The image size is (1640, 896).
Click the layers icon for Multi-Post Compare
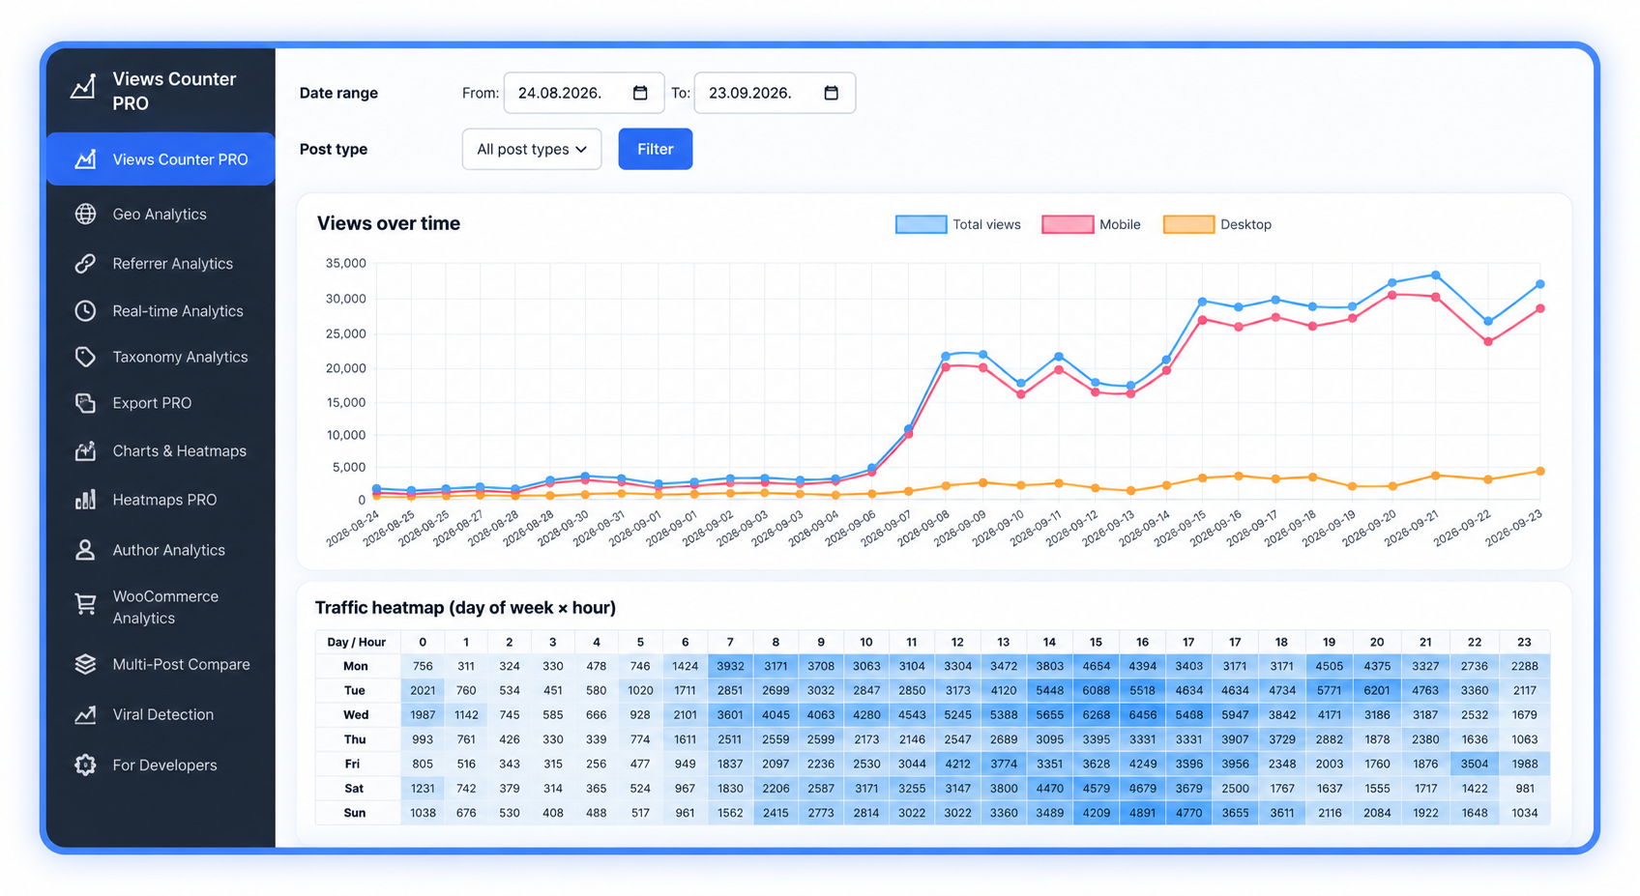tap(85, 664)
